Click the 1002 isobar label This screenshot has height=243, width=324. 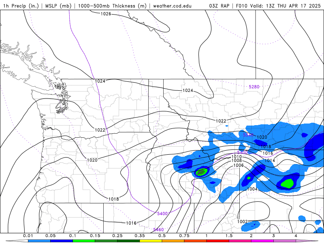(x=242, y=222)
